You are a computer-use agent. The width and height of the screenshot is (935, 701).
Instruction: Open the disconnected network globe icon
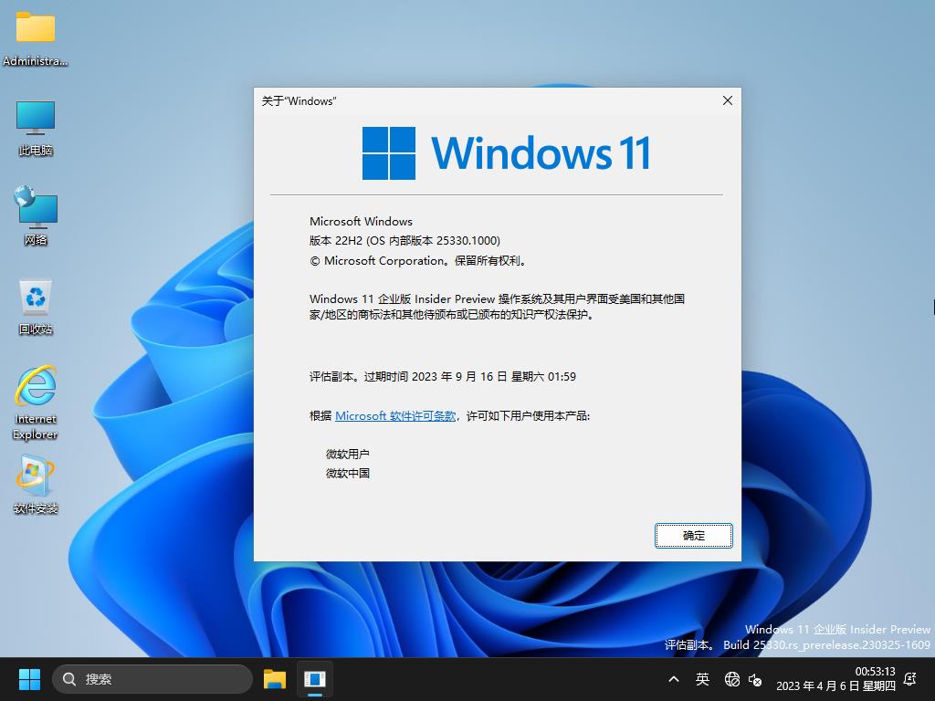coord(731,679)
